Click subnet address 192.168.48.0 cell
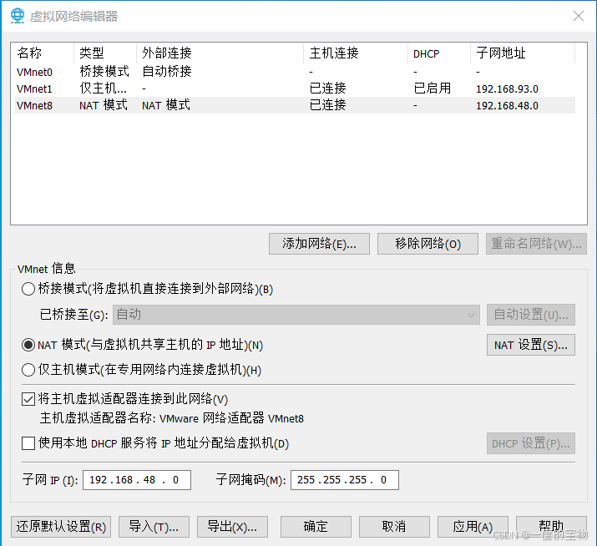Screen dimensions: 597x546 tap(507, 105)
